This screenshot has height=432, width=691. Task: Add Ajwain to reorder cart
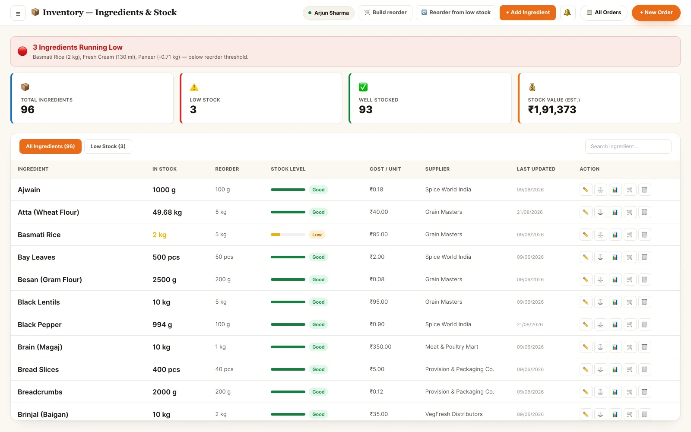[630, 190]
